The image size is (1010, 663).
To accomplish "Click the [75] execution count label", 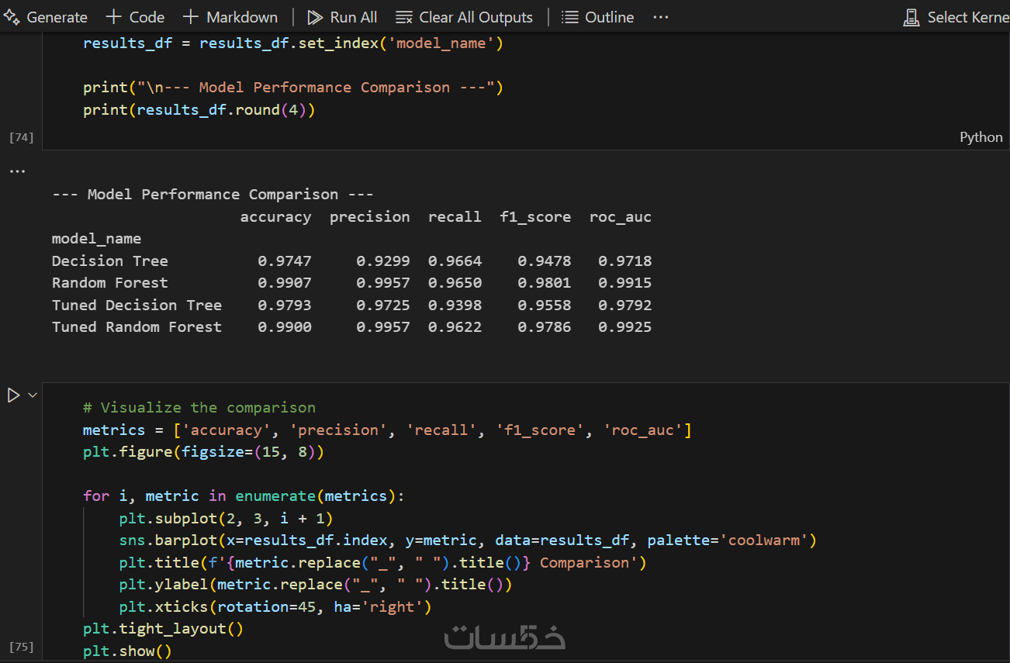I will click(x=21, y=647).
